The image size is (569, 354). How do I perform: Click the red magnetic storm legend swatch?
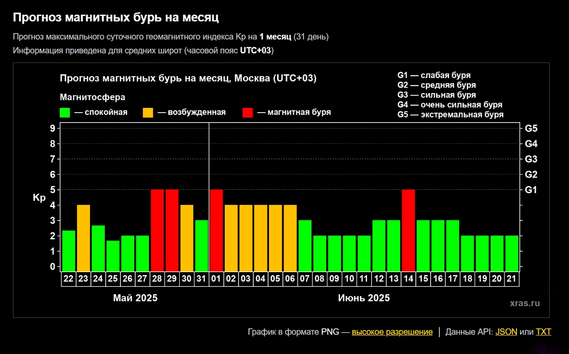pyautogui.click(x=248, y=113)
